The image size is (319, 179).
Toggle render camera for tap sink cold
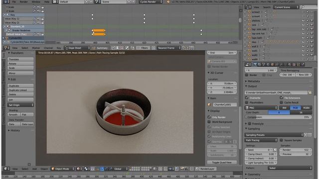click(312, 29)
